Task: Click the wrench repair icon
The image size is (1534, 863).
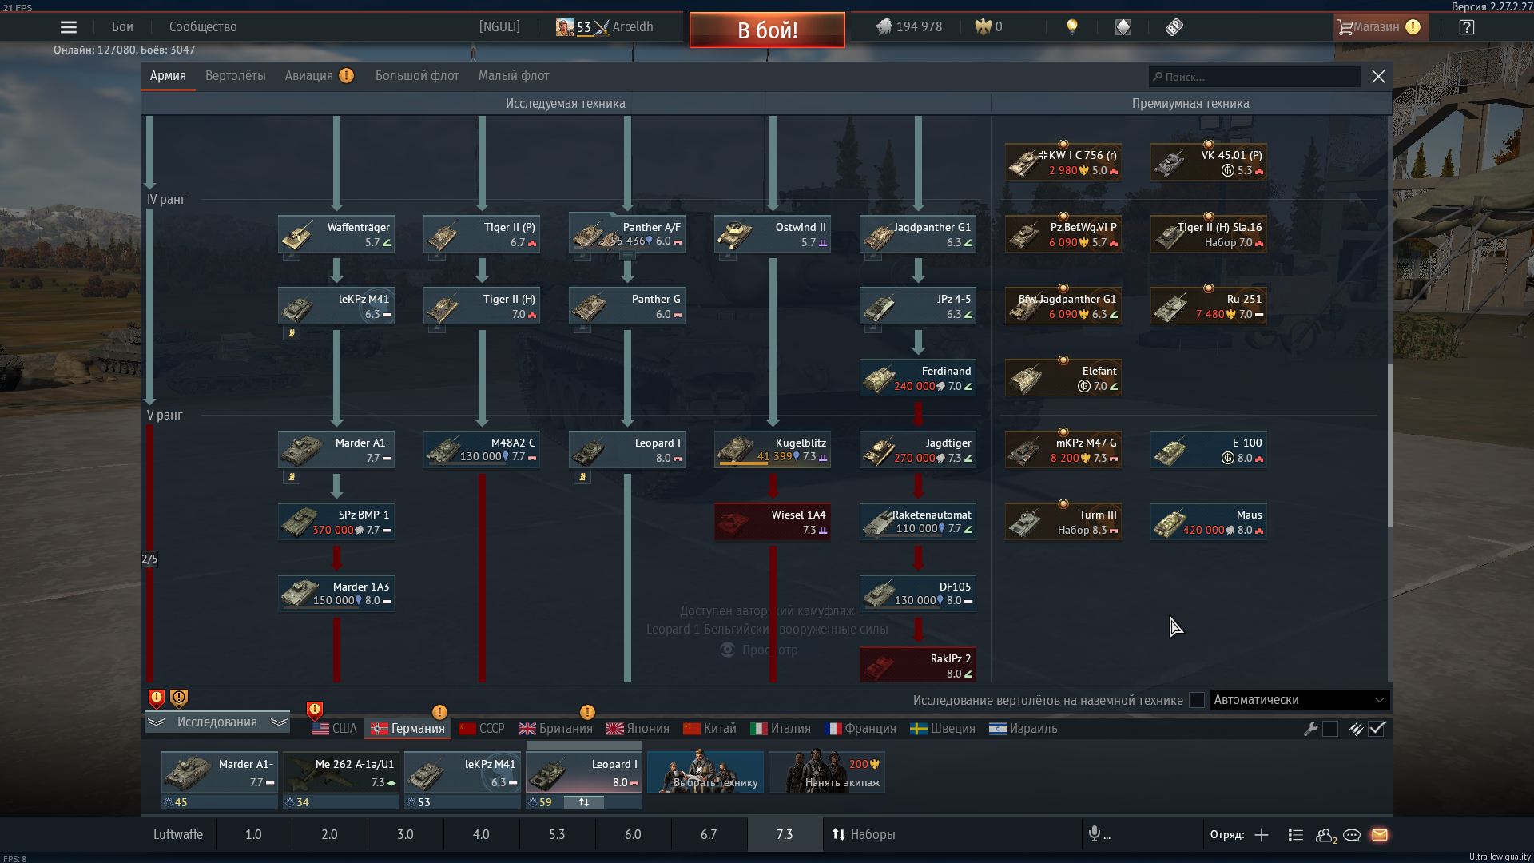Action: coord(1311,729)
